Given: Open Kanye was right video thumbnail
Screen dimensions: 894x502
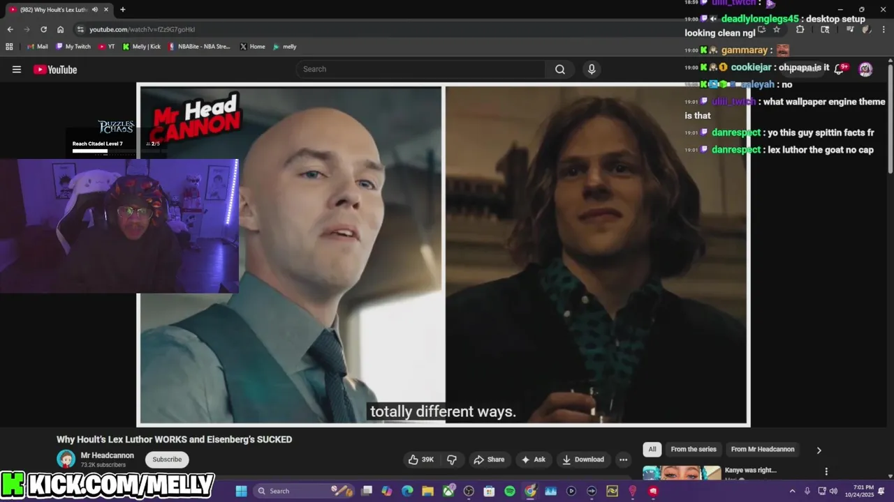Looking at the screenshot, I should coord(682,473).
